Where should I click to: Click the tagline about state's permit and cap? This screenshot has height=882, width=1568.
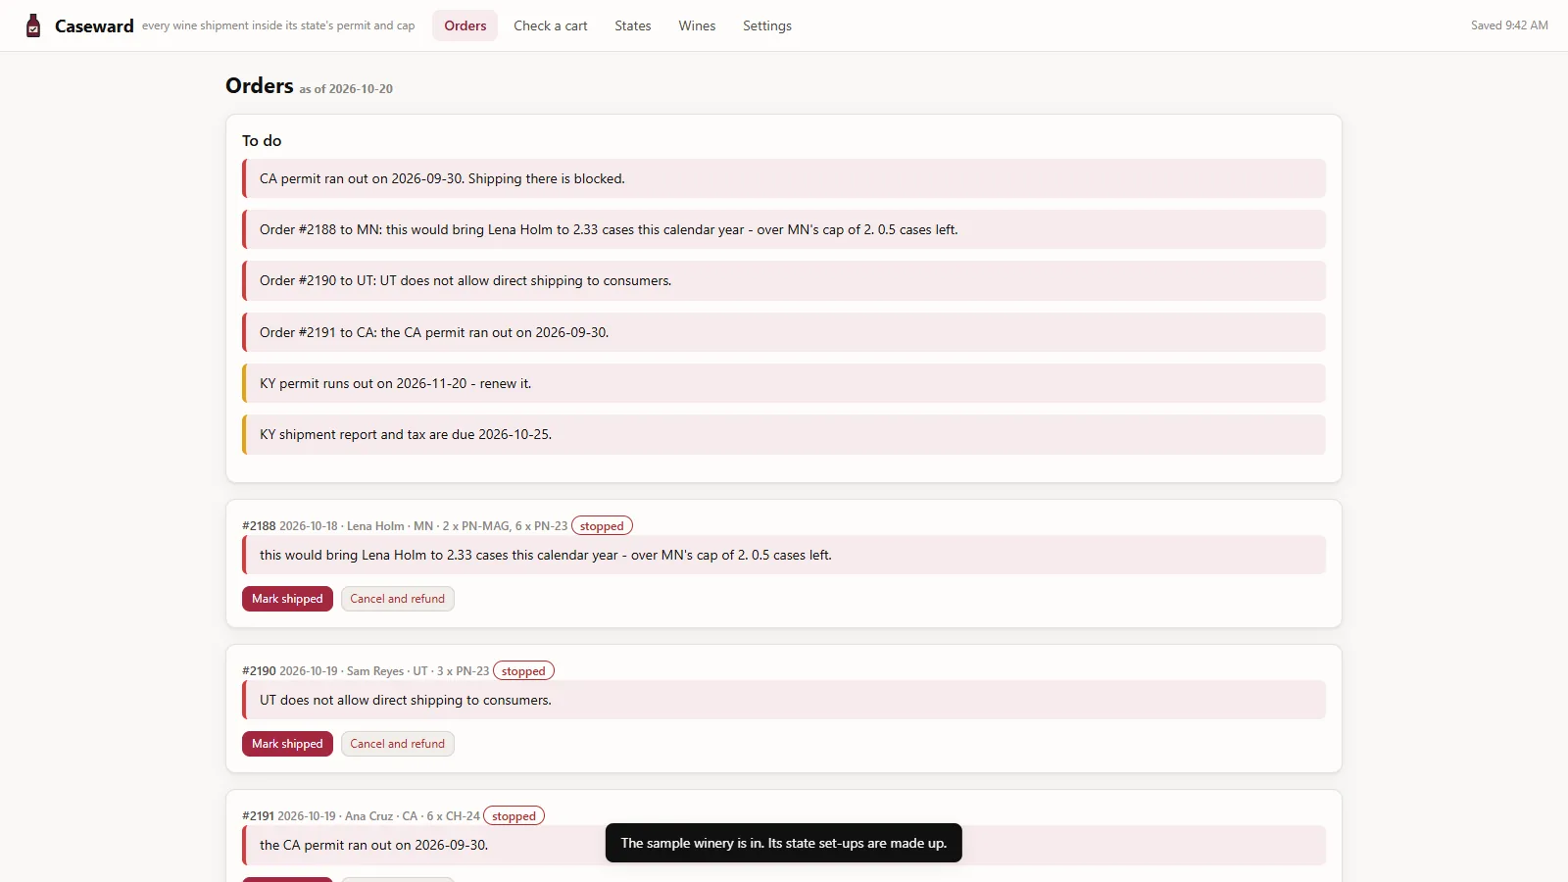pos(278,26)
